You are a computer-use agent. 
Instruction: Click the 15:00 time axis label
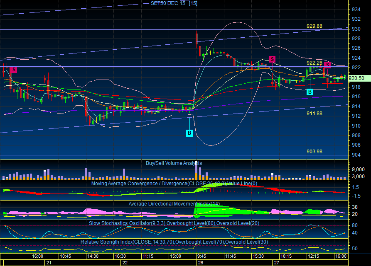(x=175, y=256)
